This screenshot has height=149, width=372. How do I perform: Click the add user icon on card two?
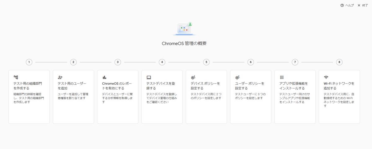click(60, 77)
